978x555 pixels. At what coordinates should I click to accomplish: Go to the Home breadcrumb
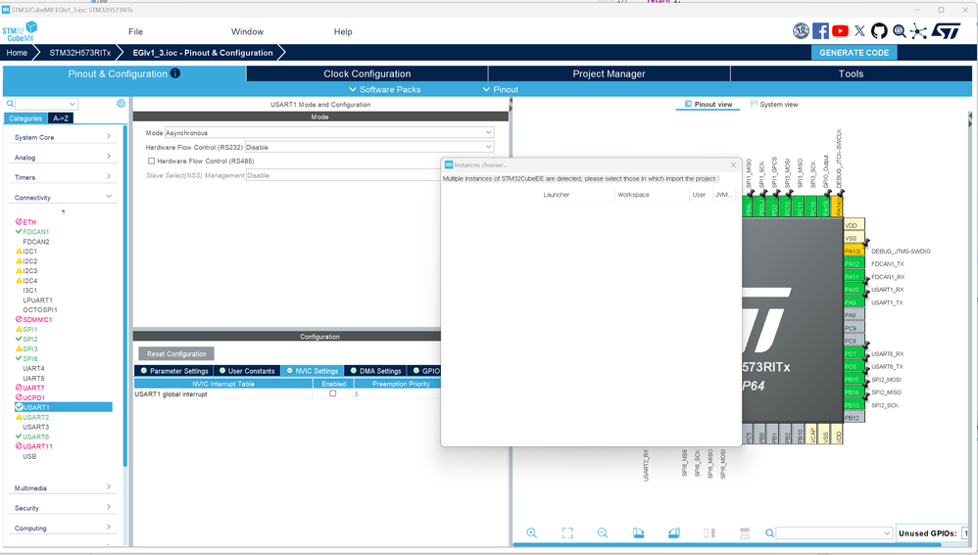pos(17,53)
